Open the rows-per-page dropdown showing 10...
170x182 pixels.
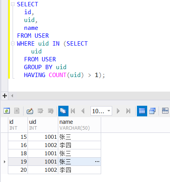(101, 111)
